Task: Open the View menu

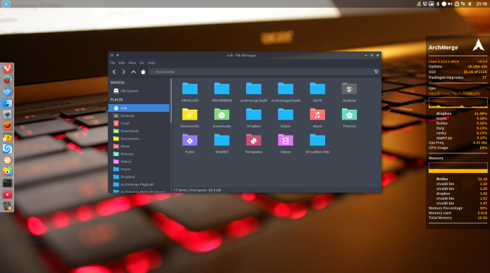Action: 132,63
